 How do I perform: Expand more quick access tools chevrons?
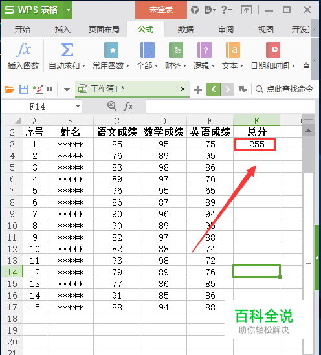[50, 89]
